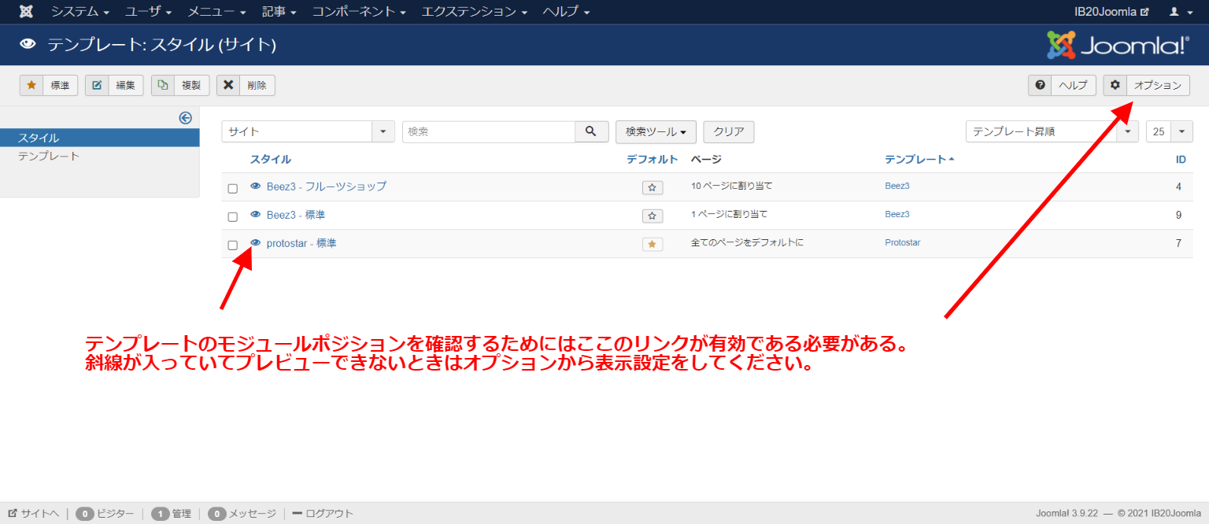This screenshot has width=1209, height=524.
Task: Select the Beez3 - 標準 row checkbox
Action: click(x=232, y=216)
